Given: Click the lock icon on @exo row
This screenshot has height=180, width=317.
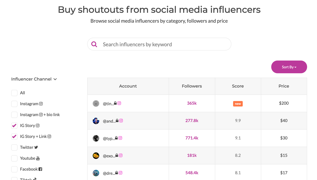Looking at the screenshot, I should (117, 155).
